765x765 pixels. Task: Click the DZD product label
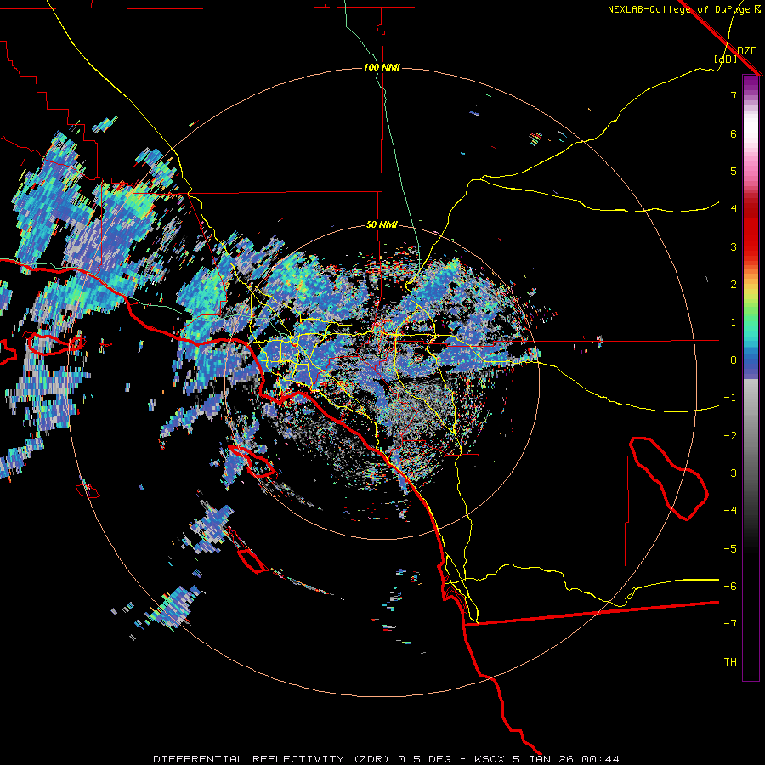click(746, 51)
